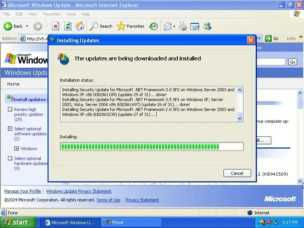304x228 pixels.
Task: Toggle the Review high priority updates box
Action: [x=10, y=109]
